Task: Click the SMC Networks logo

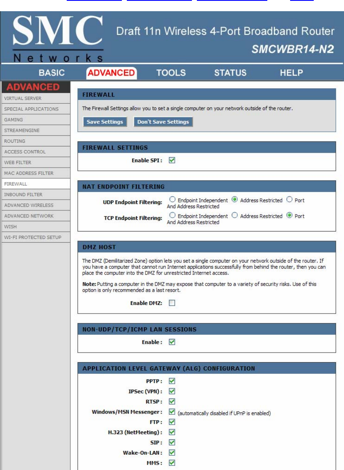Action: coord(58,39)
